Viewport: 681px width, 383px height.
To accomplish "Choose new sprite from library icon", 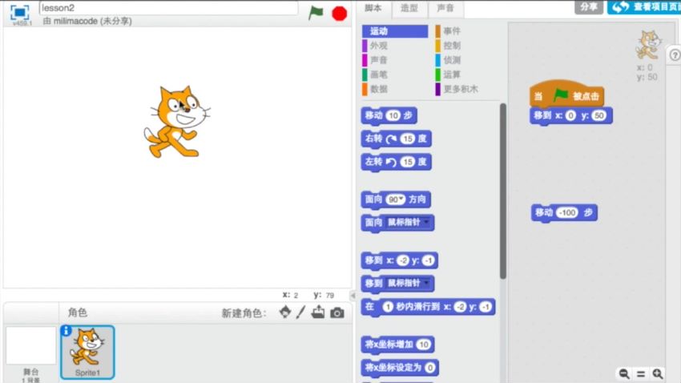I will pyautogui.click(x=285, y=312).
